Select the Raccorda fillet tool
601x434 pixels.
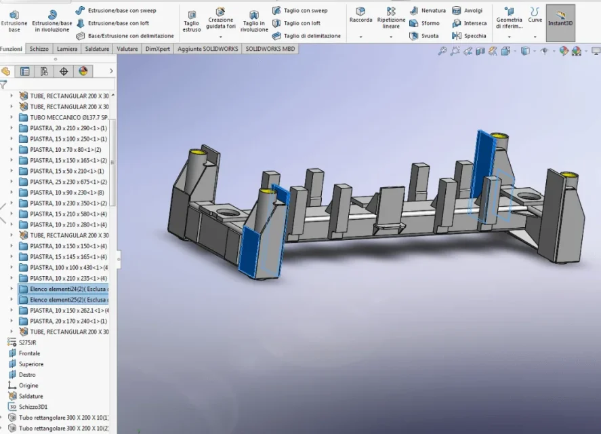tap(360, 16)
